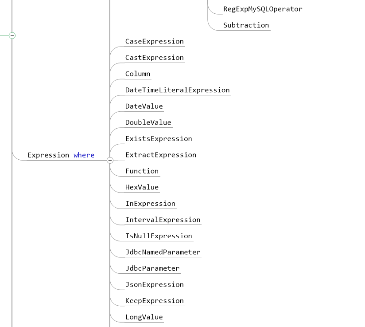The height and width of the screenshot is (327, 365).
Task: Select the ExtractExpression node
Action: (161, 155)
